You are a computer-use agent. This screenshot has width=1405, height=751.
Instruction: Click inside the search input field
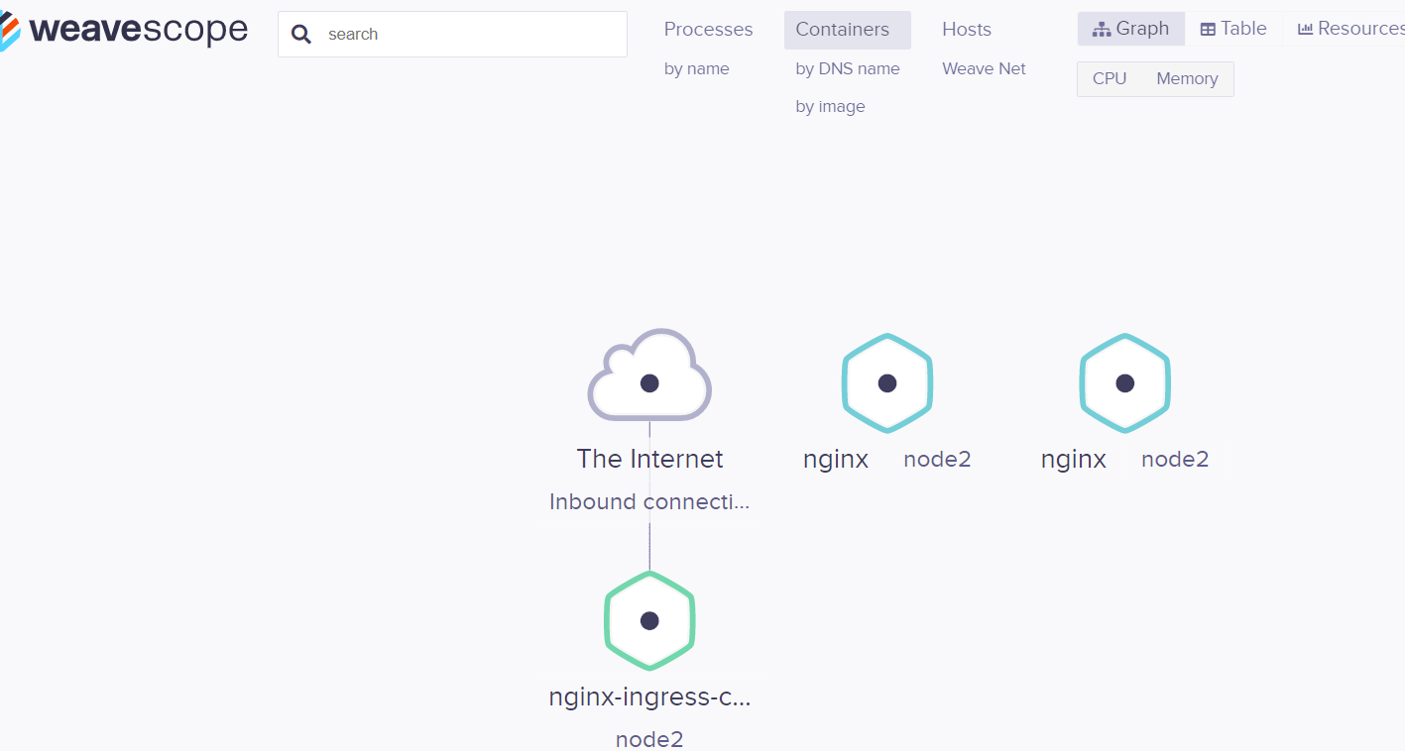pos(466,35)
